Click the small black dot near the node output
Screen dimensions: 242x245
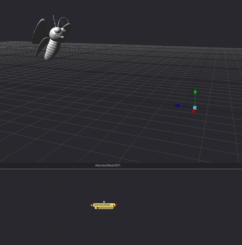(x=114, y=206)
